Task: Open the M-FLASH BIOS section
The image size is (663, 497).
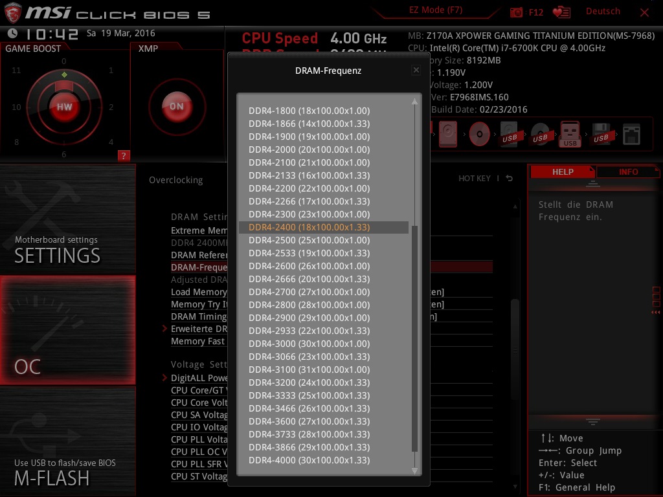Action: tap(67, 441)
